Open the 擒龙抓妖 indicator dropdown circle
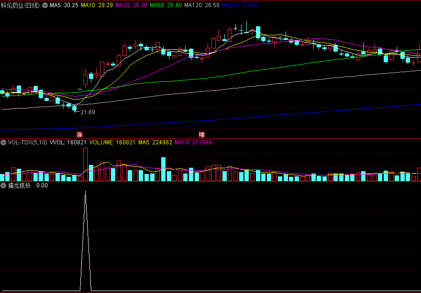 pos(4,185)
